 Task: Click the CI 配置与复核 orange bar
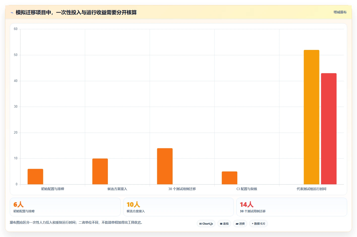[x=230, y=178]
